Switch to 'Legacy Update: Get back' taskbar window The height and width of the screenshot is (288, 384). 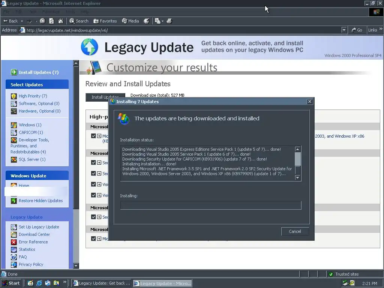pyautogui.click(x=102, y=283)
